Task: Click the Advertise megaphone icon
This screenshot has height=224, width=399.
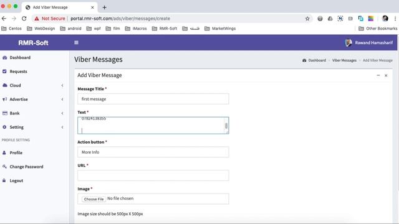Action: [4, 100]
